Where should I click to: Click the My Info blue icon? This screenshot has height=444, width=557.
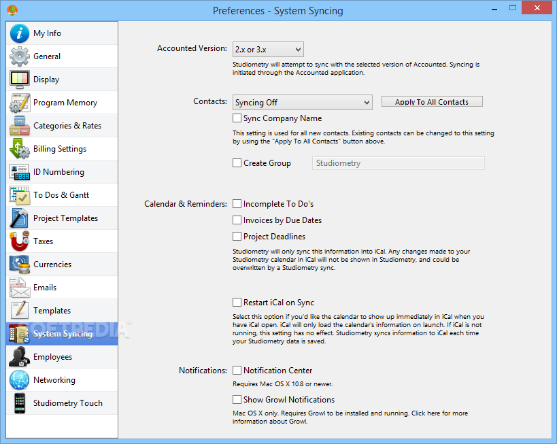pyautogui.click(x=20, y=33)
